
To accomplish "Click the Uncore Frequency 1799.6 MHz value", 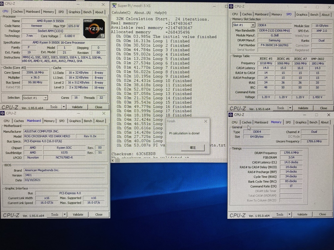I will (x=314, y=141).
